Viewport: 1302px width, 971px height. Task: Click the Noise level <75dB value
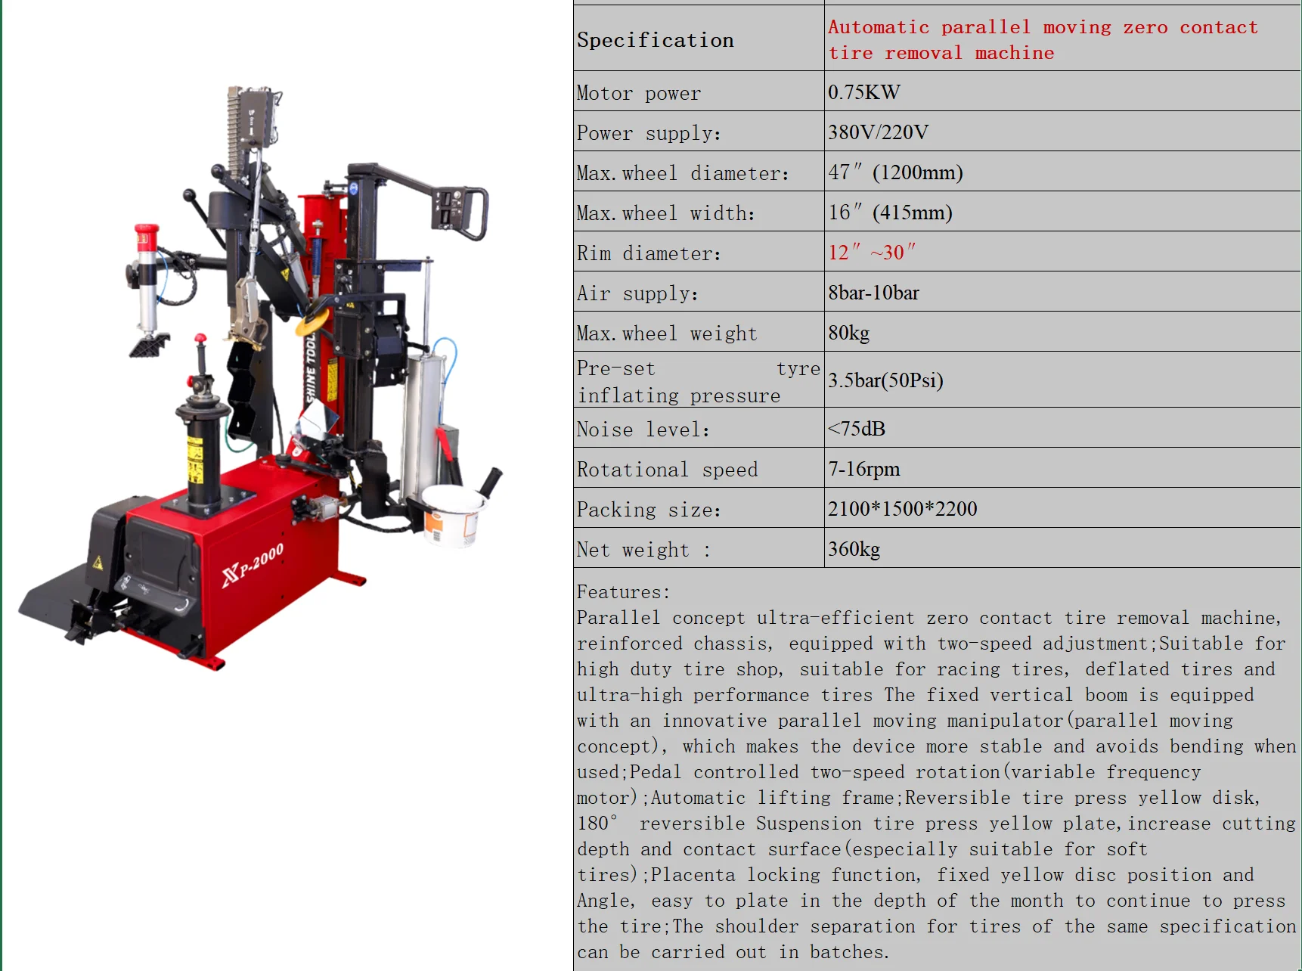857,429
